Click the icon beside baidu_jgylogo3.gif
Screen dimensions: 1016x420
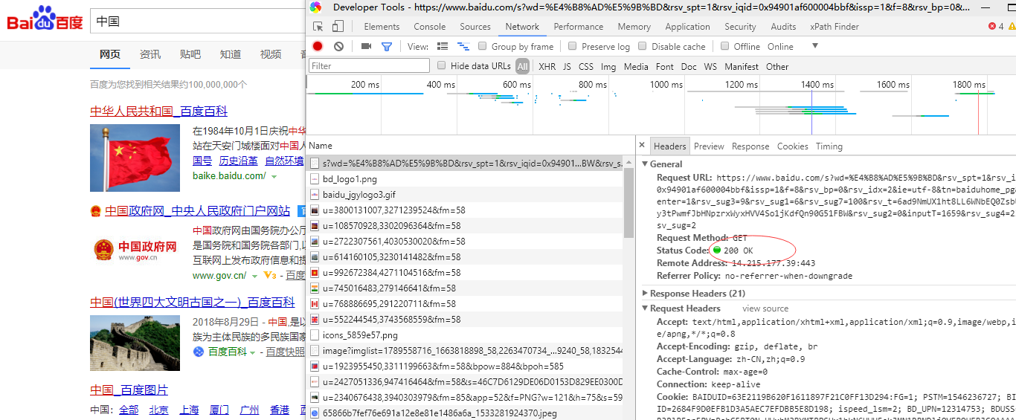[315, 195]
